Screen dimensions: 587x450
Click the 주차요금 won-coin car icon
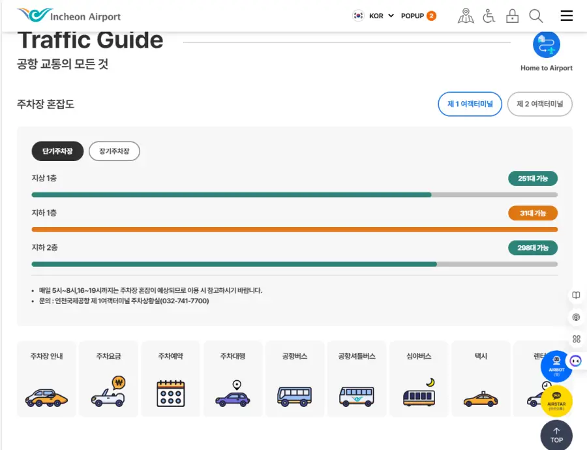coord(108,391)
